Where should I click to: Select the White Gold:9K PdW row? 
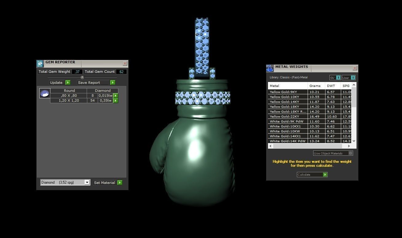point(310,121)
